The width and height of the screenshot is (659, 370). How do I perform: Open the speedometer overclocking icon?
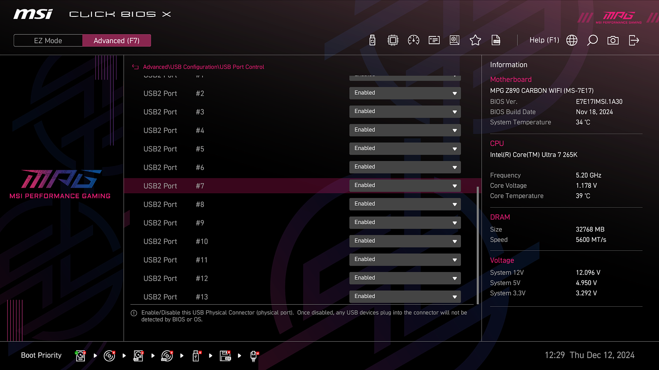point(414,40)
